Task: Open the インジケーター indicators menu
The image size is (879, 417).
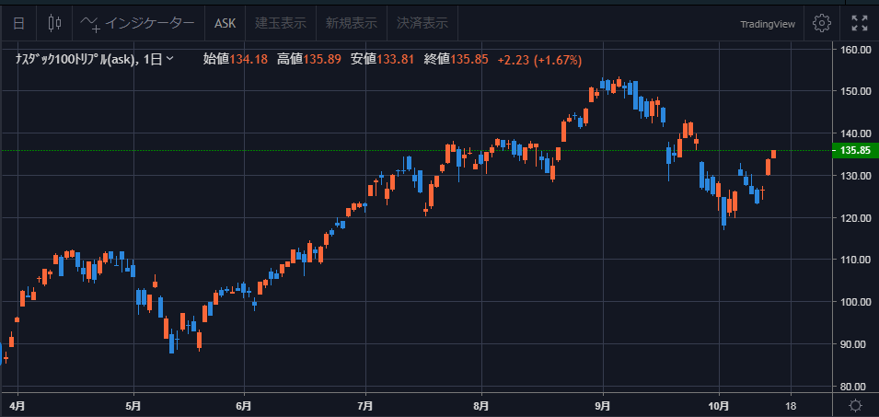Action: [x=138, y=23]
